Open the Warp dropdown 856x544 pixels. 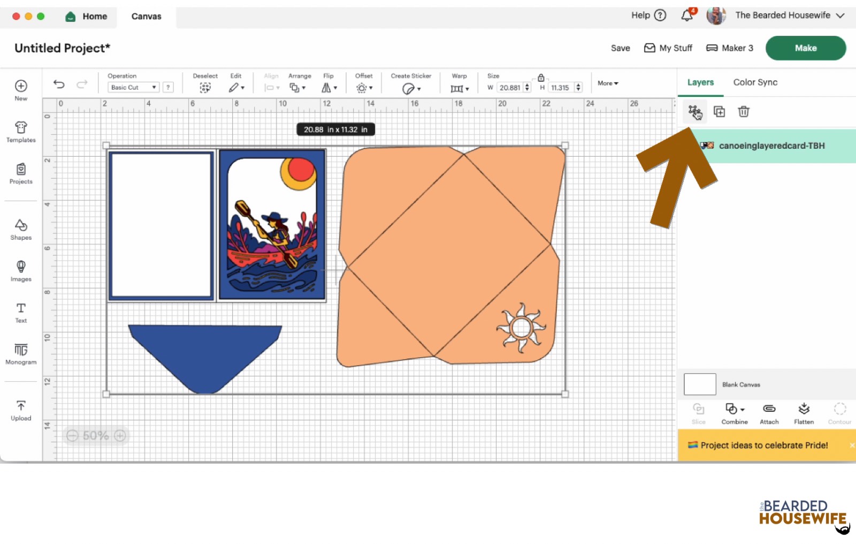(x=459, y=88)
